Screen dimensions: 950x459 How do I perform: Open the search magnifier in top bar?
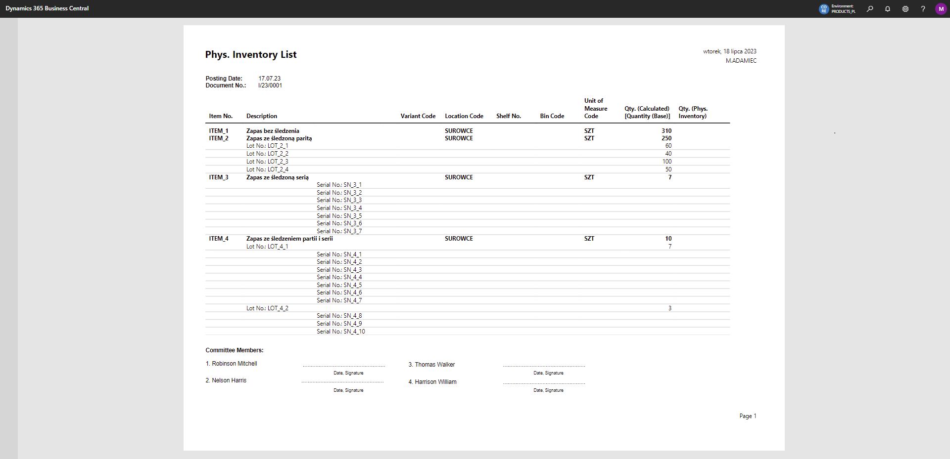click(x=870, y=9)
